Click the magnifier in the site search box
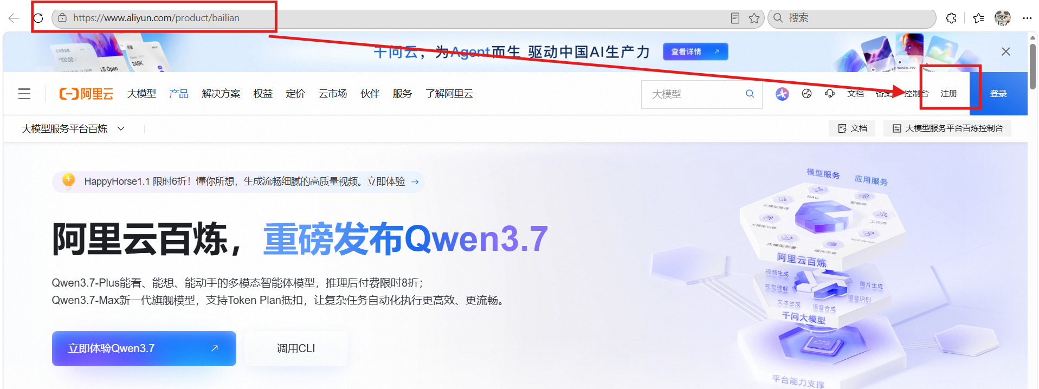The image size is (1039, 389). tap(750, 94)
